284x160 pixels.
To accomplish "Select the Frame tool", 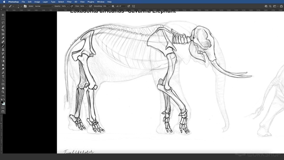I will pyautogui.click(x=3, y=34).
